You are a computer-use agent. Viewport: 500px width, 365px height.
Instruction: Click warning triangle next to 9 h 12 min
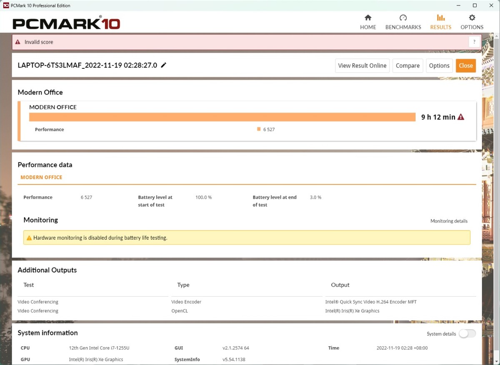[x=461, y=117]
